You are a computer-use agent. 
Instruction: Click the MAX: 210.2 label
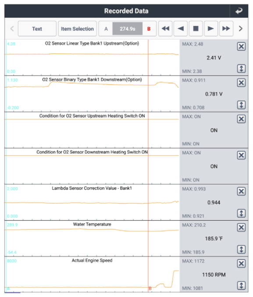(194, 225)
